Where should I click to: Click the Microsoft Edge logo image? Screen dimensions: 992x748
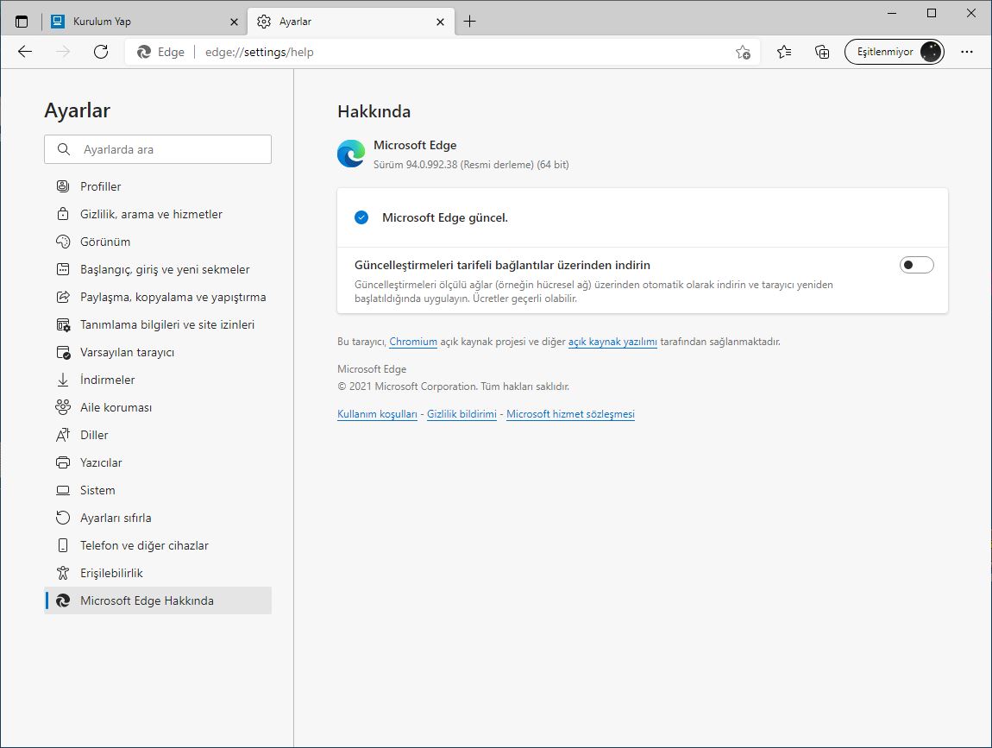(351, 154)
